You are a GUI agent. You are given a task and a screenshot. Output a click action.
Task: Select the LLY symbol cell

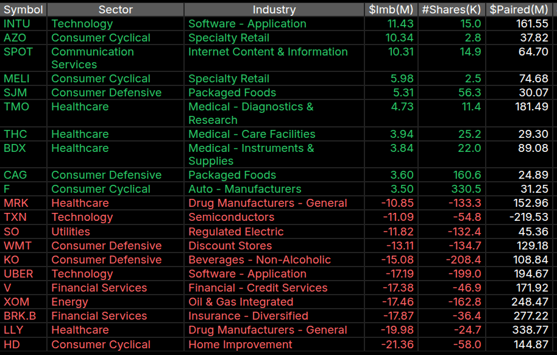tap(23, 330)
